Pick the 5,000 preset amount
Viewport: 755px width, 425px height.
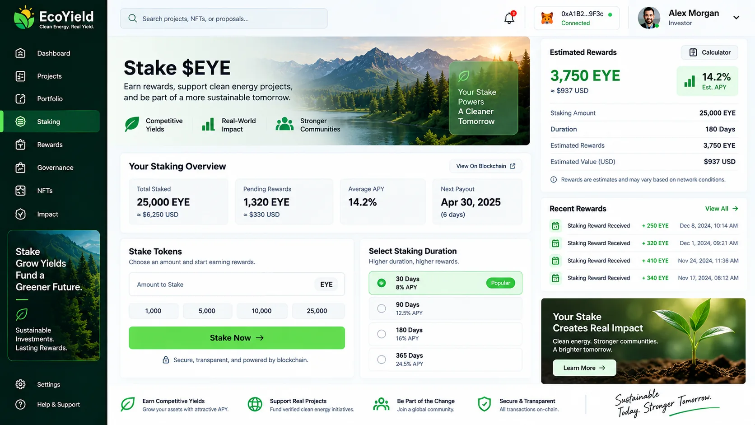click(x=207, y=311)
